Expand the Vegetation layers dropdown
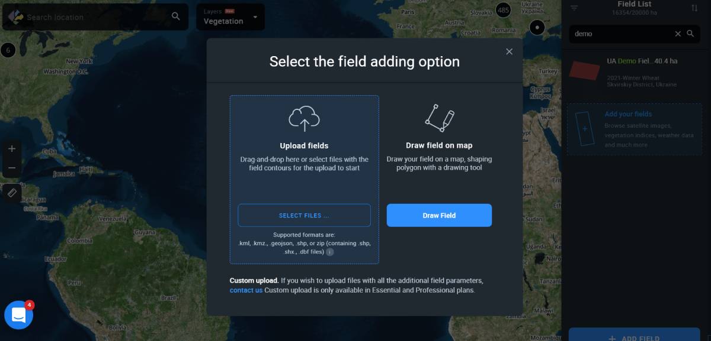The height and width of the screenshot is (341, 711). [x=255, y=17]
